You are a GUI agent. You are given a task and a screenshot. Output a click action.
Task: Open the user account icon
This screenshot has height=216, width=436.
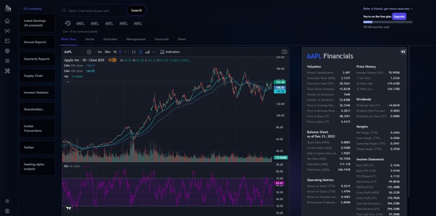pyautogui.click(x=7, y=211)
